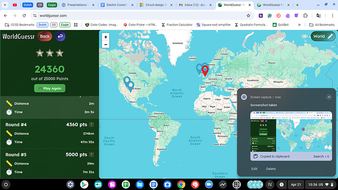Switch to the pinned YouTube tab
338x190 pixels.
coord(15,5)
